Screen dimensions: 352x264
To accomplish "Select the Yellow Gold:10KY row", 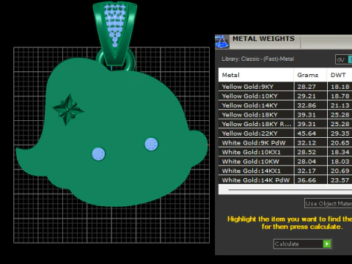I will tap(285, 96).
